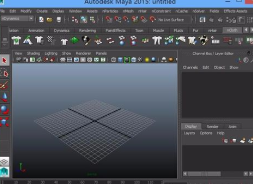Create a new scene from status line
The image size is (253, 184).
coord(41,20)
